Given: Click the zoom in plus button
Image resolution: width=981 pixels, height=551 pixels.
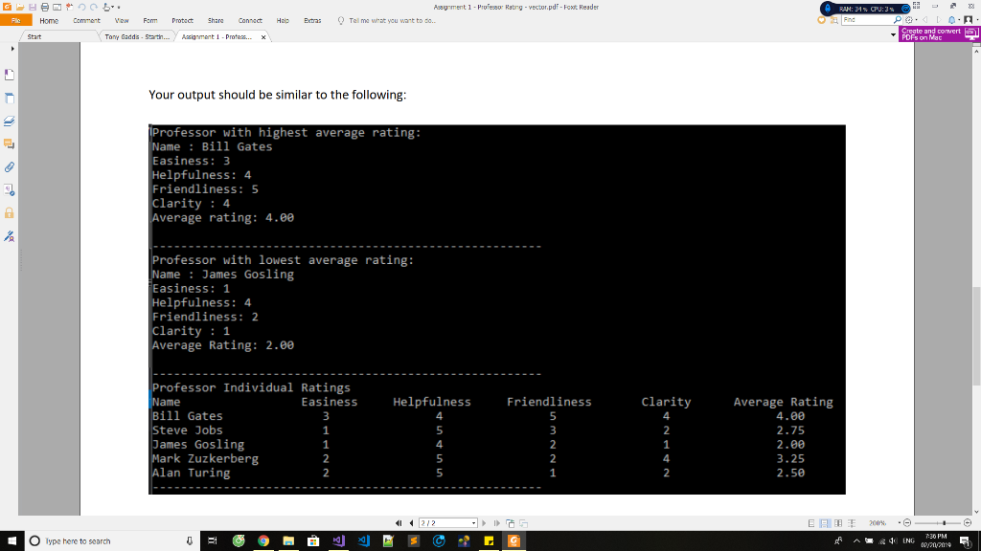Looking at the screenshot, I should (968, 523).
